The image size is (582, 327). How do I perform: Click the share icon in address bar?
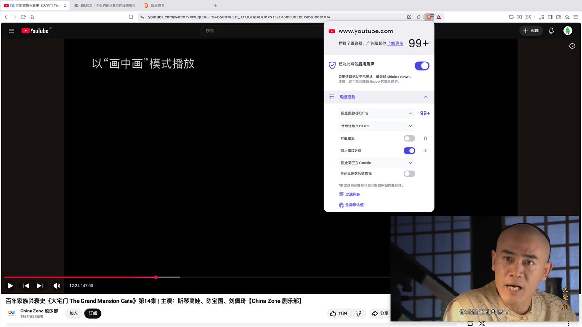419,17
